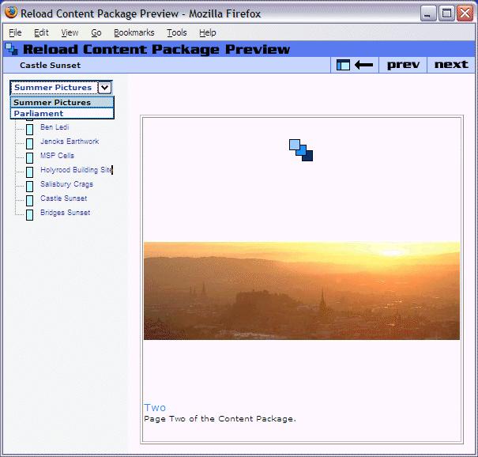
Task: Open the Salisbury Crags item
Action: [x=66, y=184]
